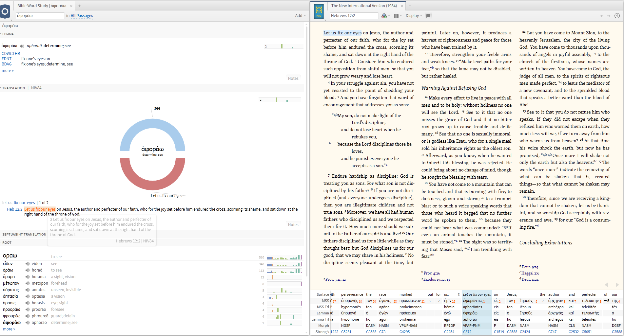The image size is (624, 336).
Task: Play audio for ὅρασις (horasis)
Action: 28,303
